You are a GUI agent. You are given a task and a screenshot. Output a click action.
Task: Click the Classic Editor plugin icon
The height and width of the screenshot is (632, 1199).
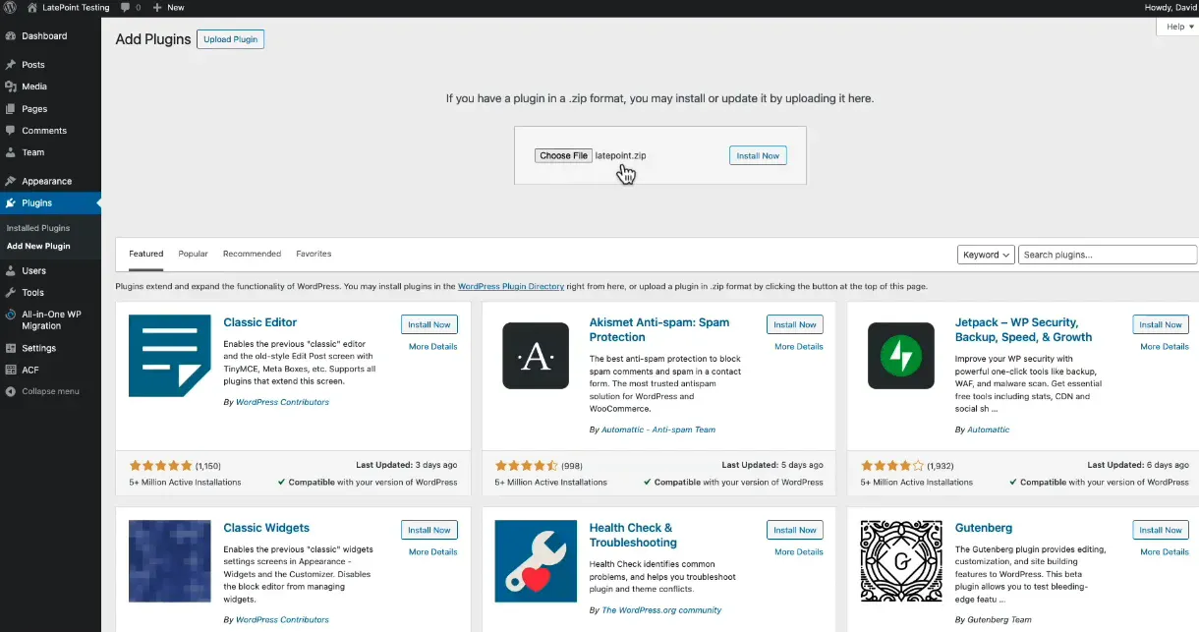click(169, 356)
